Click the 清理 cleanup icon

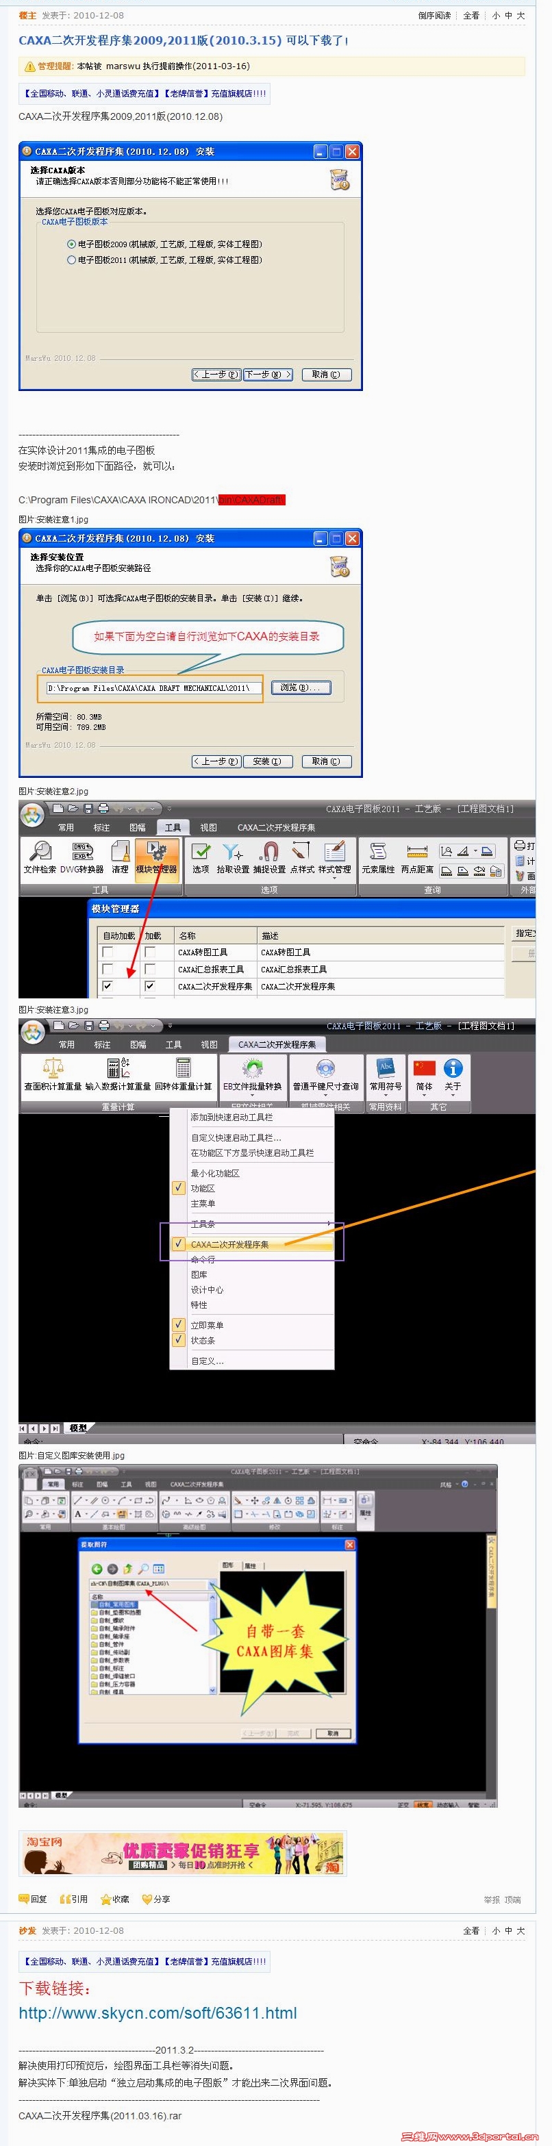point(121,851)
